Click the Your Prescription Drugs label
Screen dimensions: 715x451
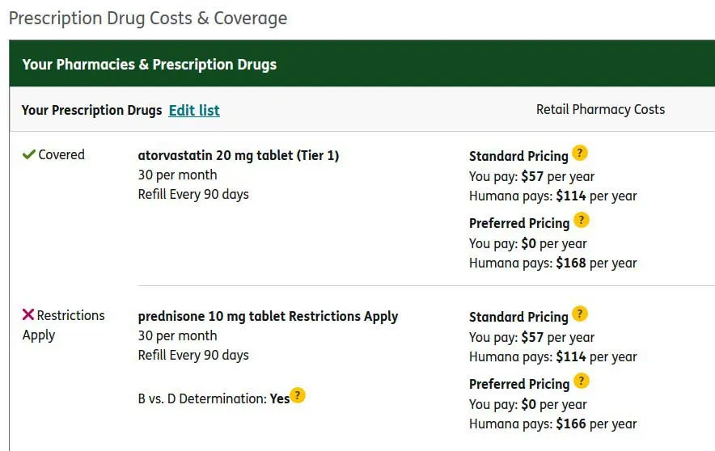91,110
